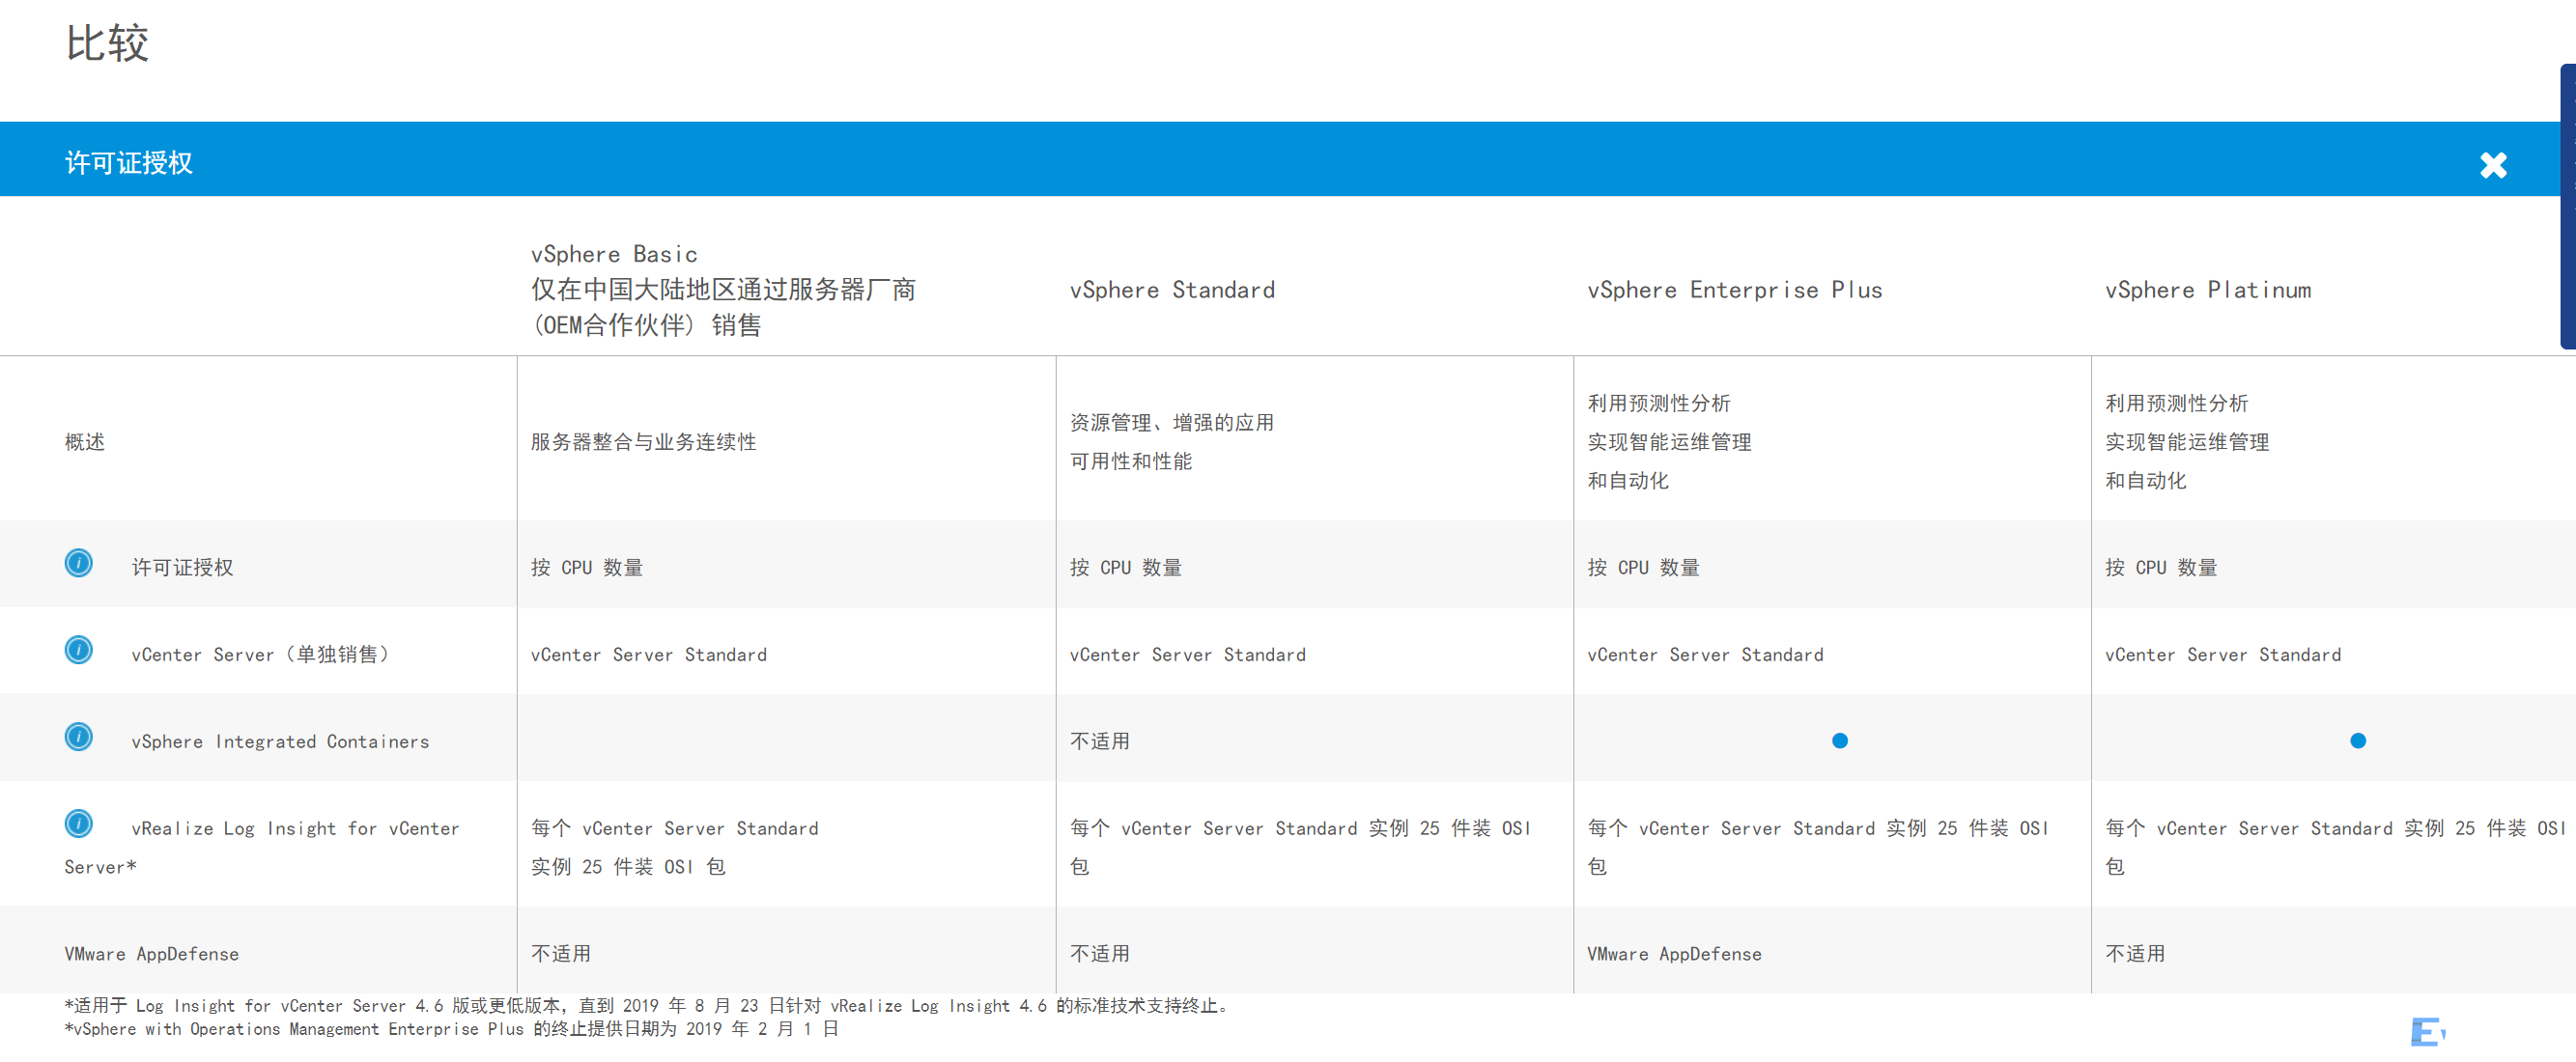This screenshot has width=2576, height=1062.
Task: Open info icon for vSphere Integrated Containers
Action: point(78,737)
